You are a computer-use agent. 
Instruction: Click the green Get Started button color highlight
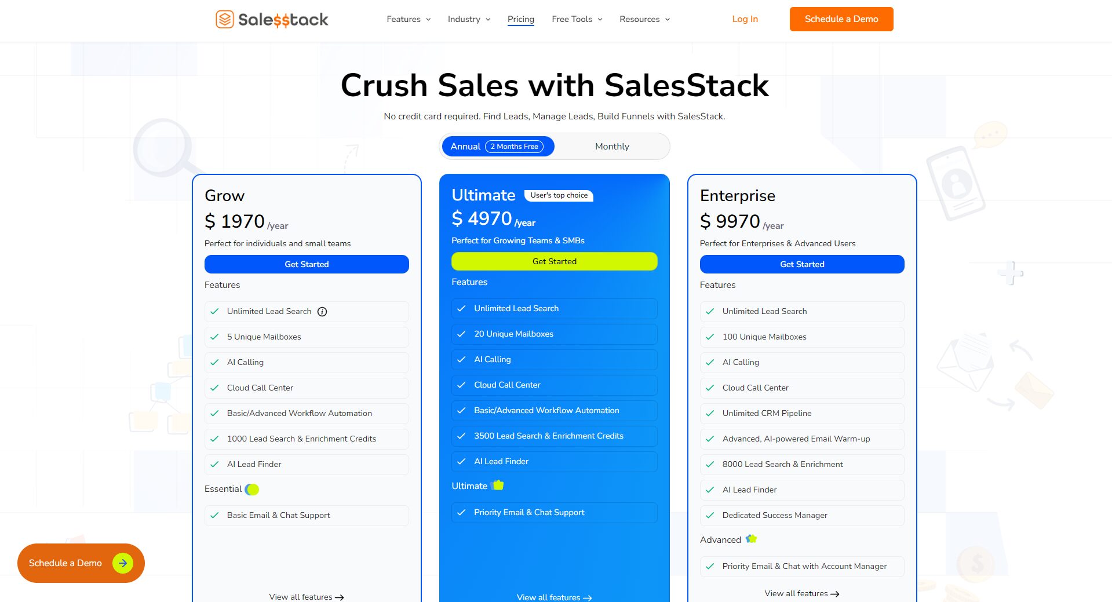click(554, 261)
